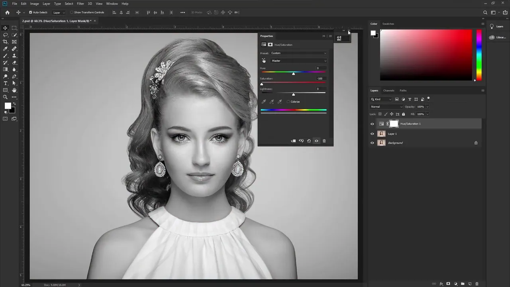Select the History Brush tool

point(6,63)
